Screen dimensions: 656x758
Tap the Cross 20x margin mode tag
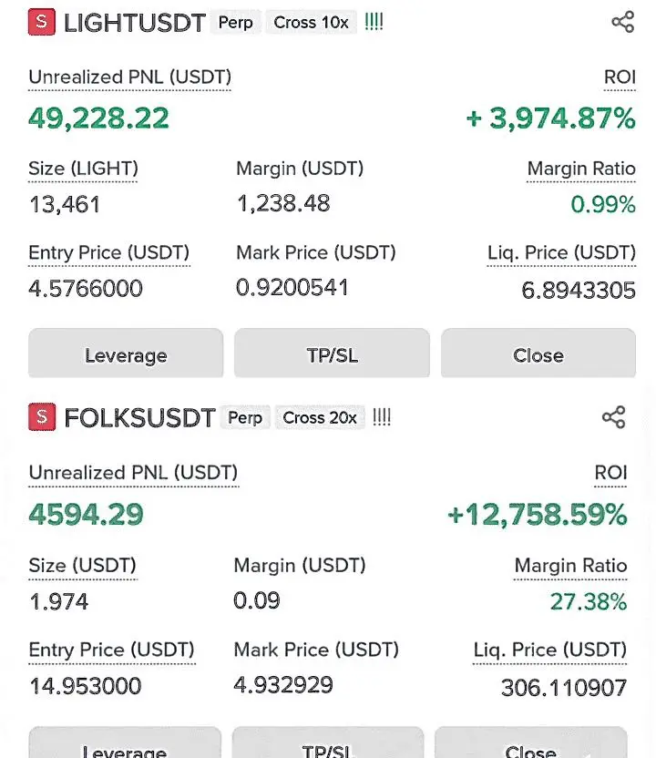click(320, 417)
